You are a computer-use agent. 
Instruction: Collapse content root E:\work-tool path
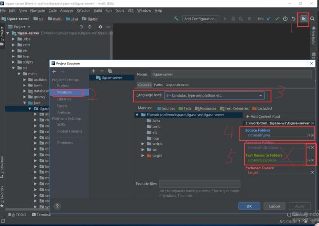137,115
